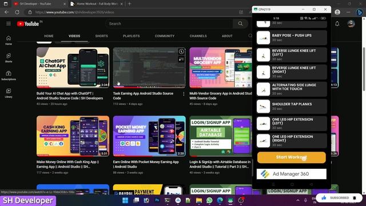Viewport: 366px width, 206px height.
Task: Switch to Home Workout browser tab
Action: click(97, 4)
